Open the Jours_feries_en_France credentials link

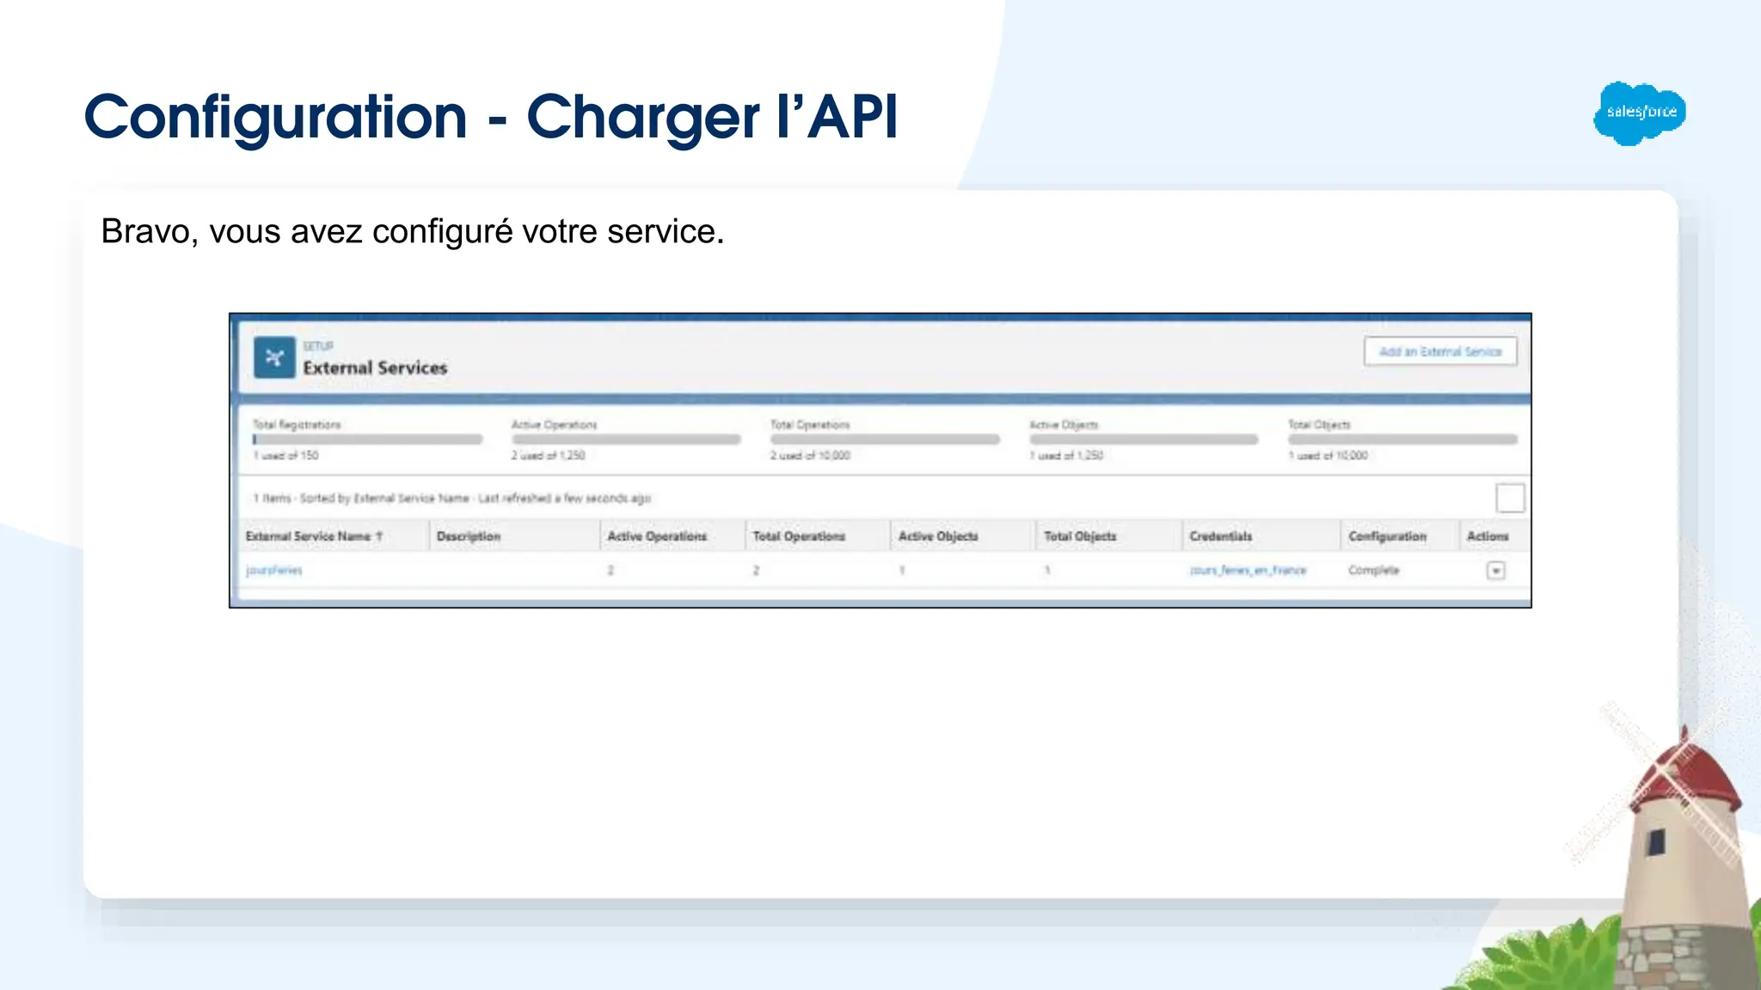coord(1248,570)
